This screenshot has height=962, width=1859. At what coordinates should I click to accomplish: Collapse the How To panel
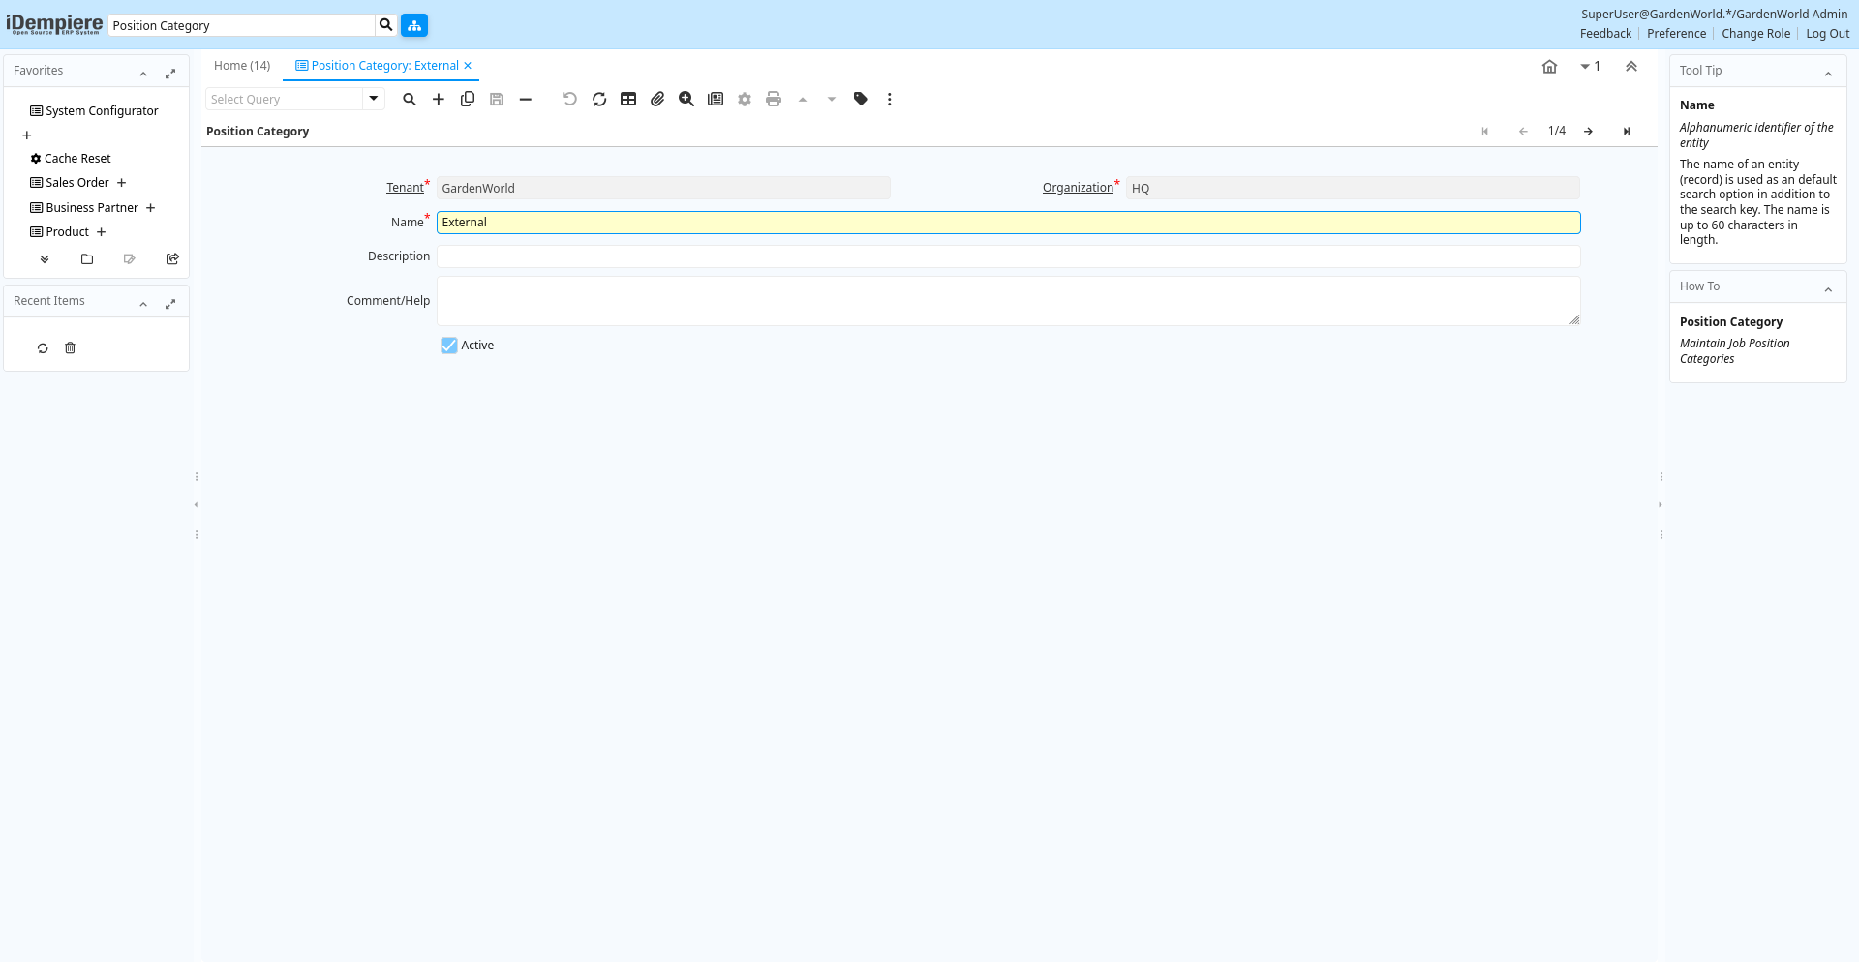pyautogui.click(x=1828, y=289)
